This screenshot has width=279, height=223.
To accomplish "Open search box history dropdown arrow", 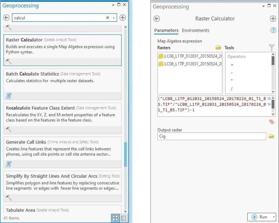I will point(114,18).
